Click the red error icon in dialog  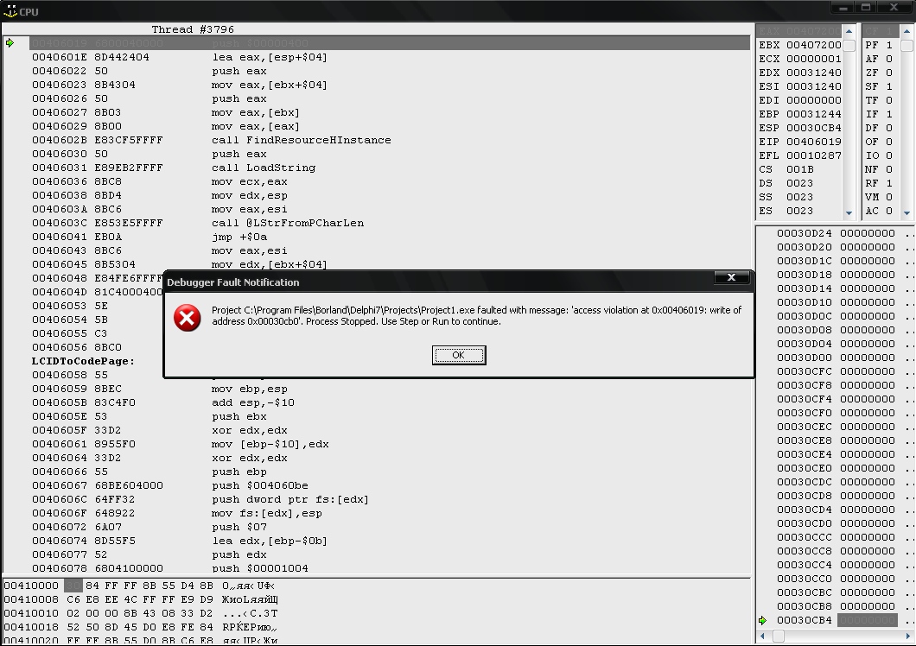pos(187,317)
